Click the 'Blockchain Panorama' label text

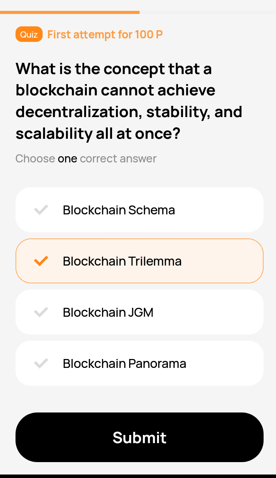pyautogui.click(x=124, y=363)
